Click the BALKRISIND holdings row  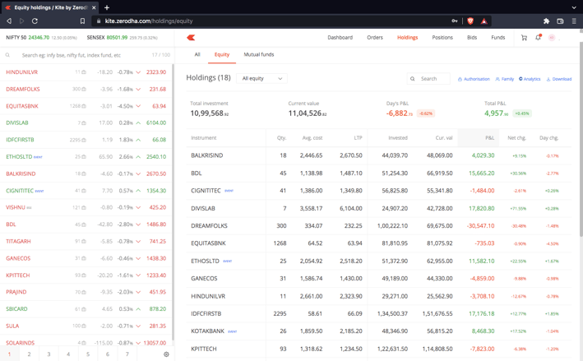click(378, 155)
